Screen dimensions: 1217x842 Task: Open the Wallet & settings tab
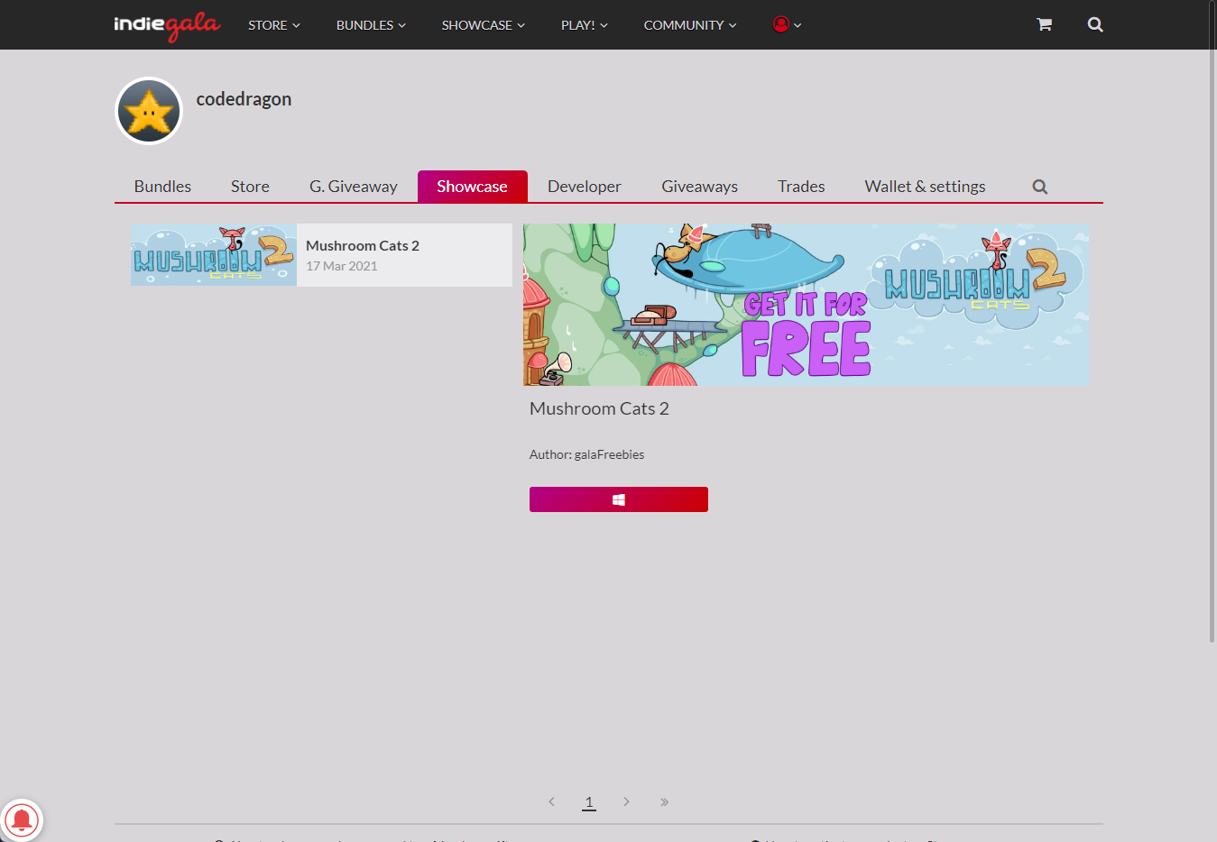tap(925, 187)
